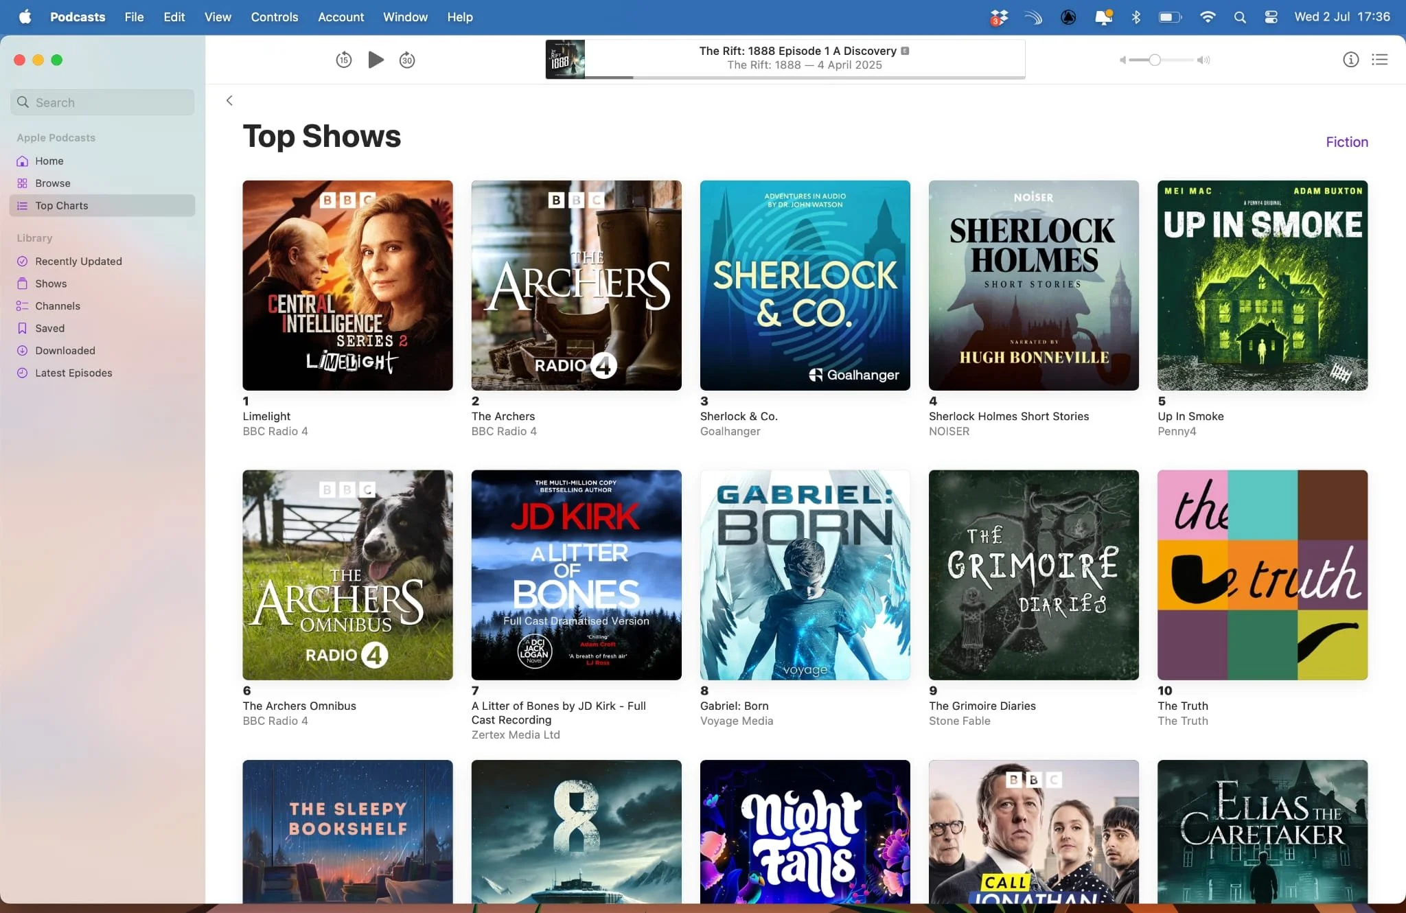
Task: Open Up In Smoke artwork
Action: tap(1262, 286)
